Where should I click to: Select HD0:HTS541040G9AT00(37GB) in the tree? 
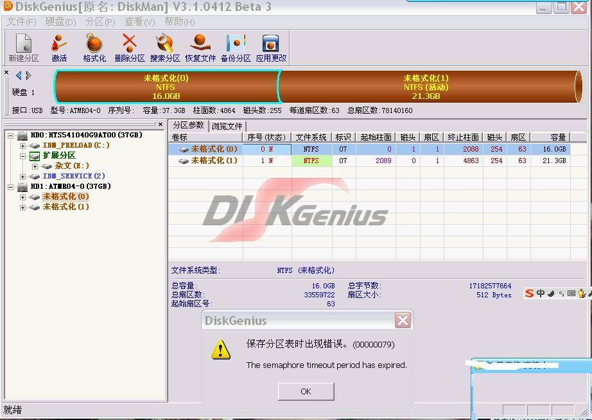click(86, 135)
